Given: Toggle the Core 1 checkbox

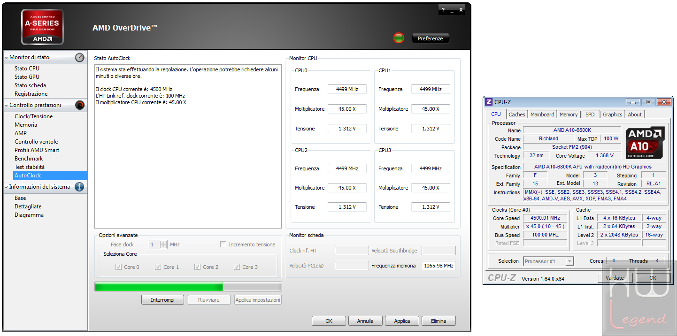Looking at the screenshot, I should pos(158,267).
